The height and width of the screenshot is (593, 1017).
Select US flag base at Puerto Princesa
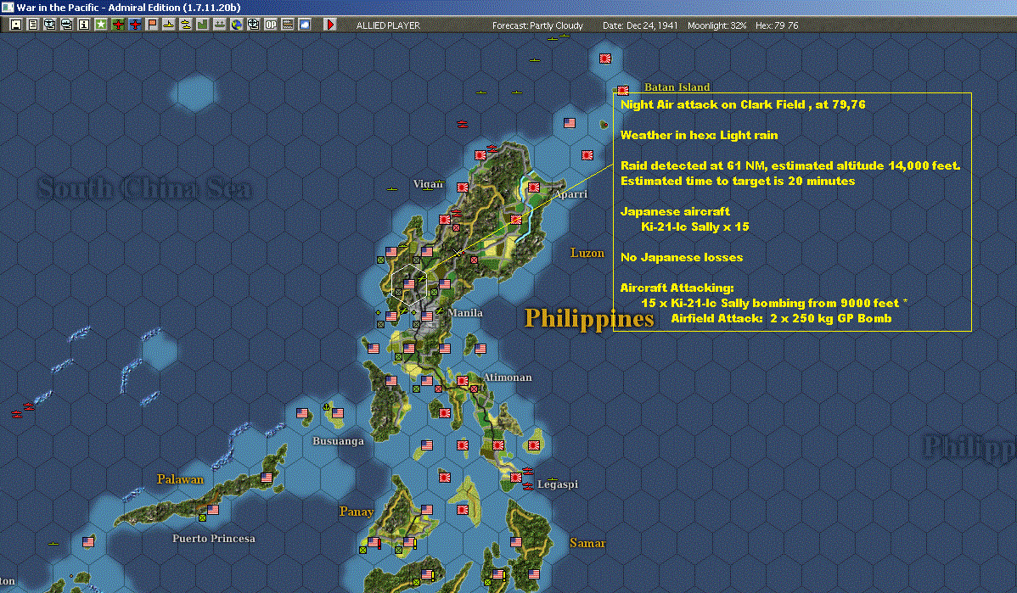coord(213,510)
